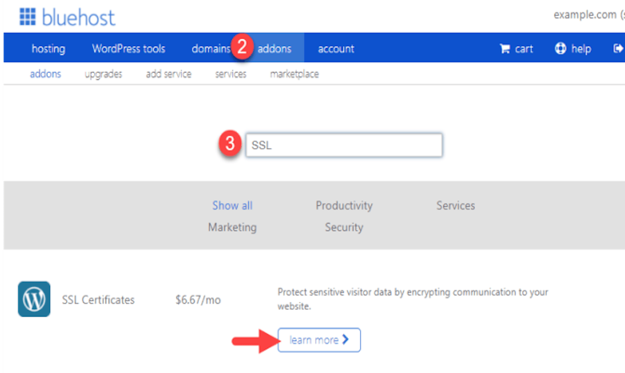Open the account menu
The image size is (625, 373).
[x=336, y=49]
